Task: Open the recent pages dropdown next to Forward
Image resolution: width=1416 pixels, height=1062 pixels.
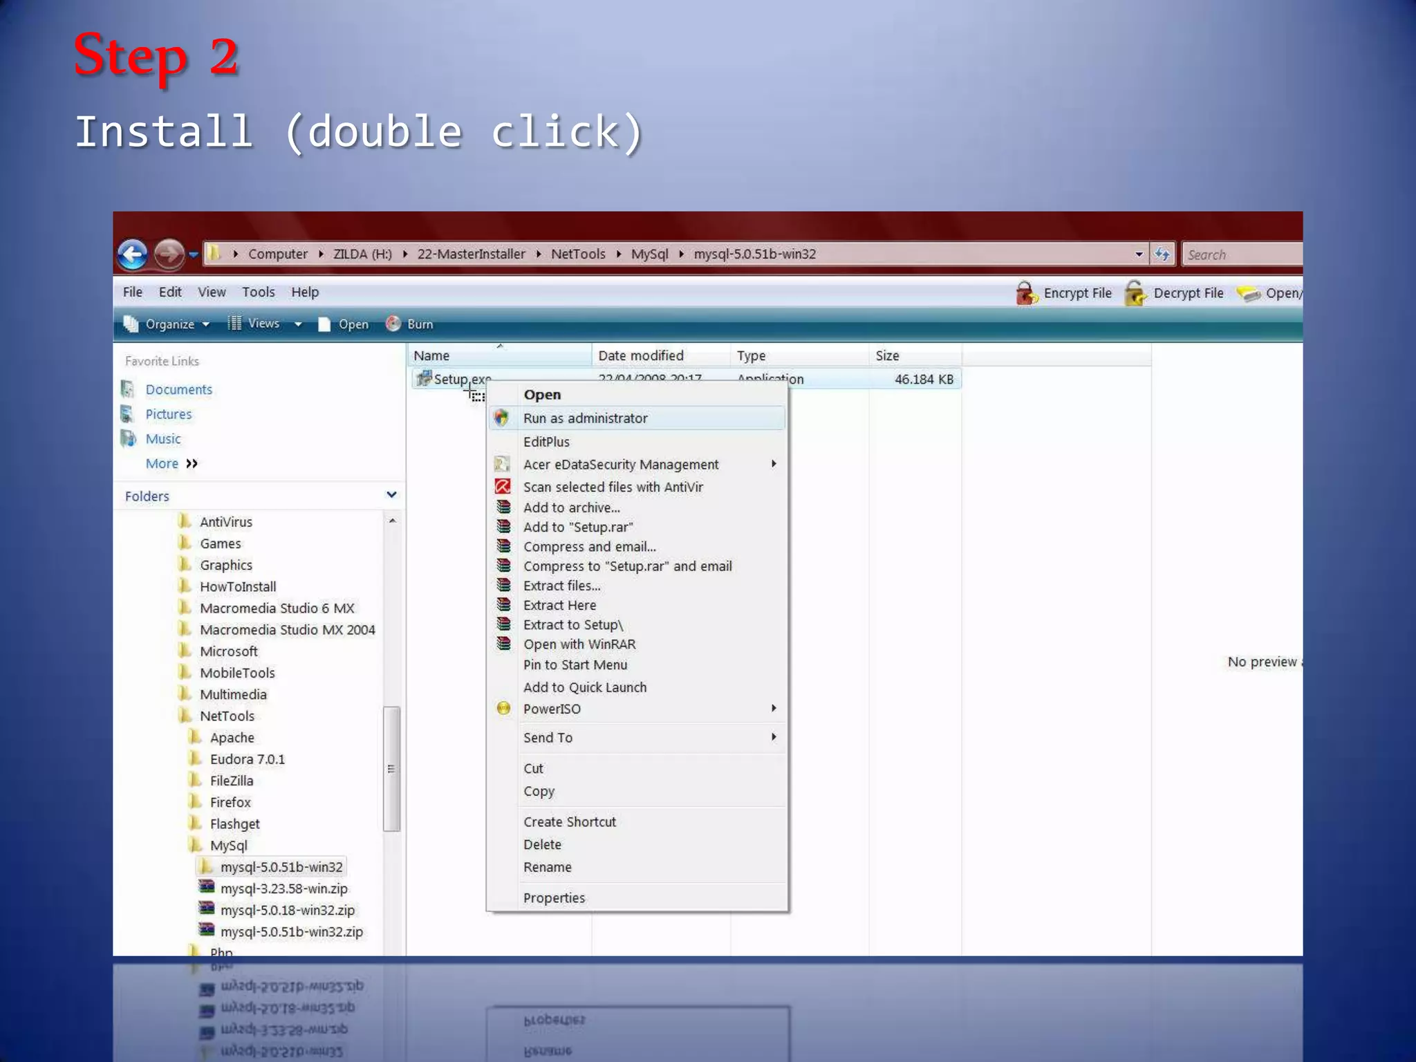Action: [194, 255]
